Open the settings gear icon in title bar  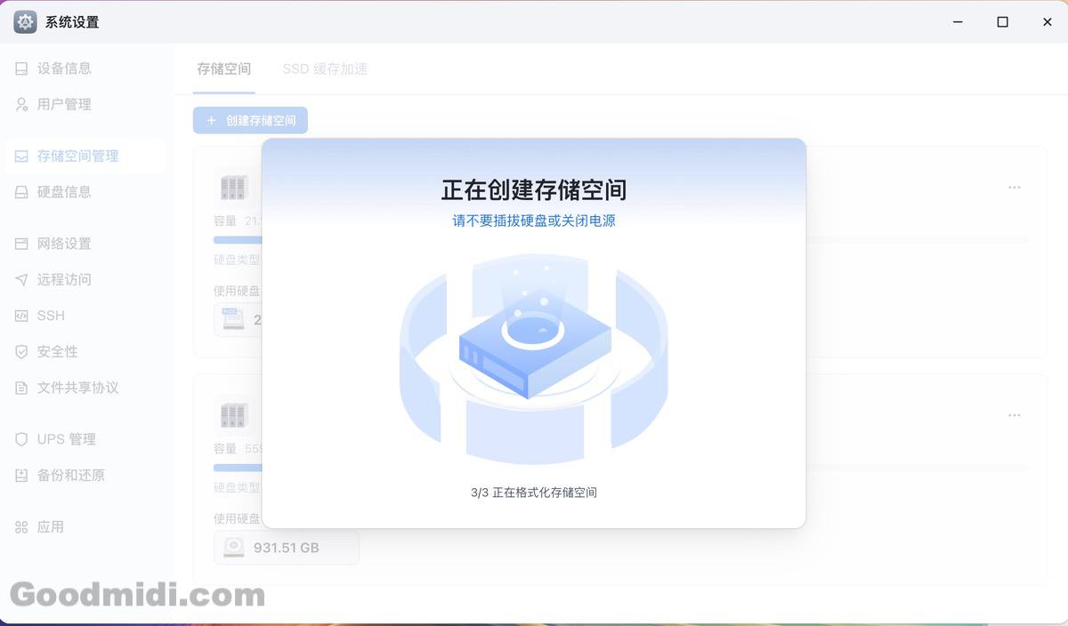click(x=23, y=21)
